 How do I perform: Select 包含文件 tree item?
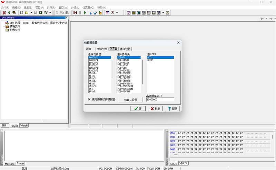(15, 30)
